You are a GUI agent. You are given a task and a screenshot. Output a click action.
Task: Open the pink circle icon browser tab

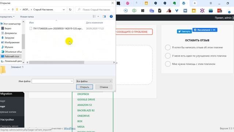pyautogui.click(x=128, y=3)
